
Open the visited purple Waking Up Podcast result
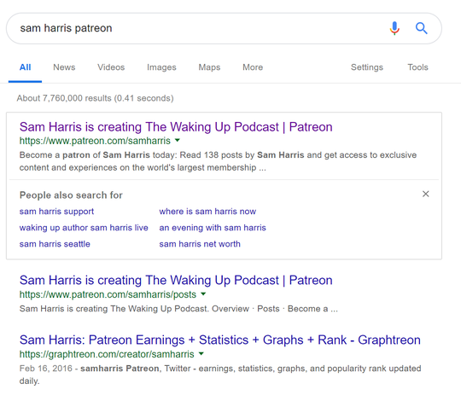pos(176,127)
